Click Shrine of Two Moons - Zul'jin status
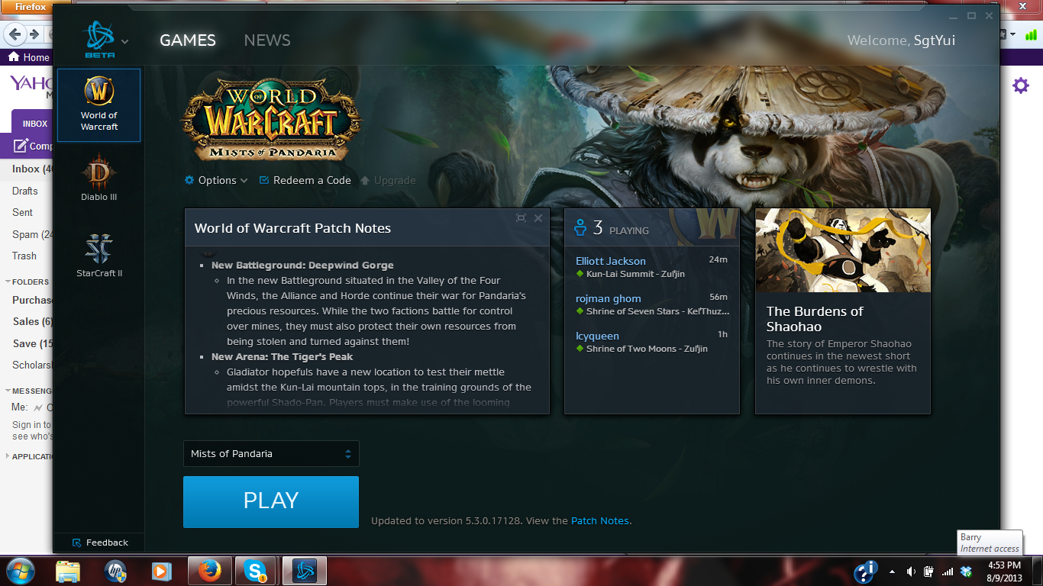The image size is (1043, 586). [x=647, y=349]
